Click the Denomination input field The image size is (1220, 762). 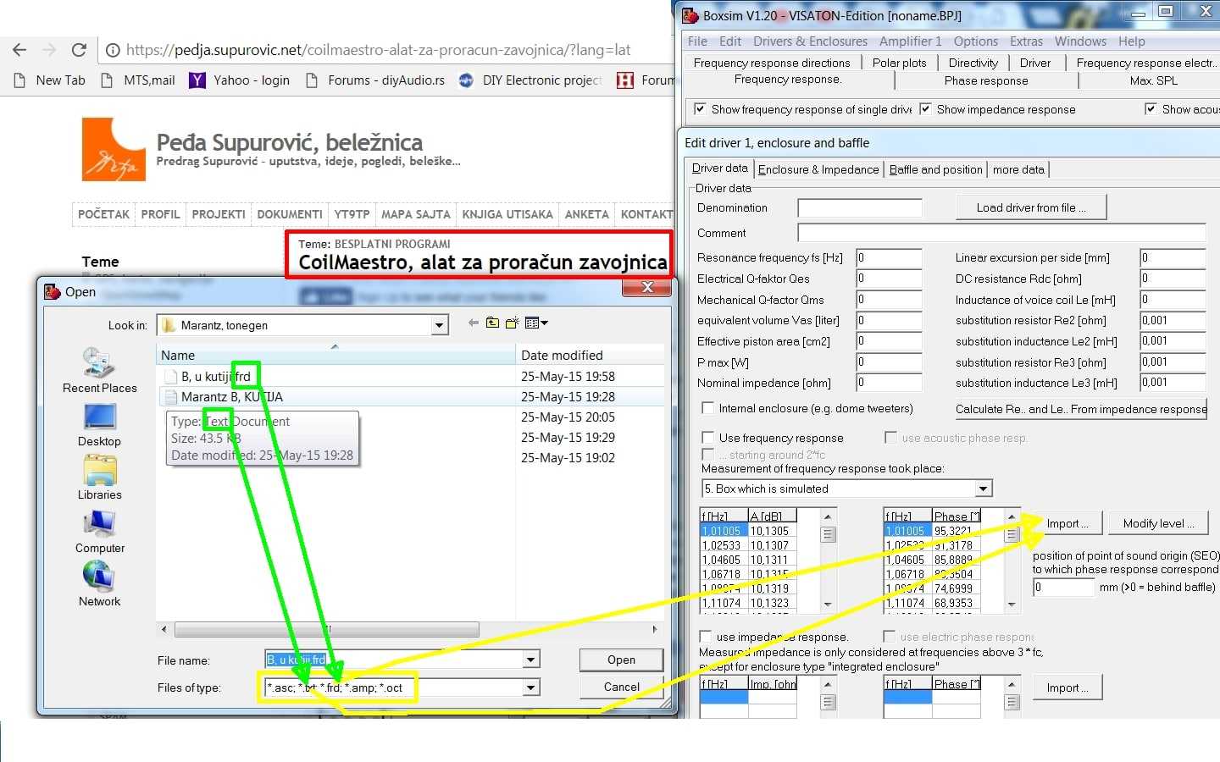(860, 207)
